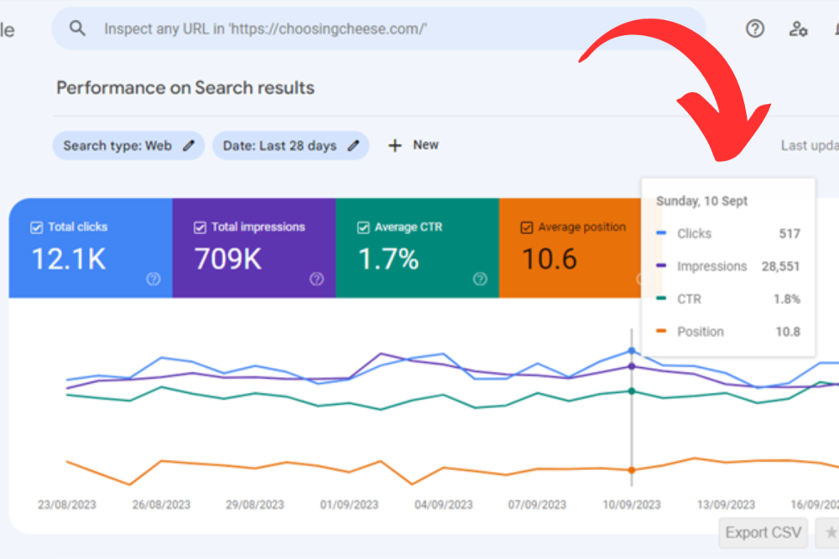Click the Export CSV button
Screen dimensions: 839x559
pyautogui.click(x=763, y=532)
